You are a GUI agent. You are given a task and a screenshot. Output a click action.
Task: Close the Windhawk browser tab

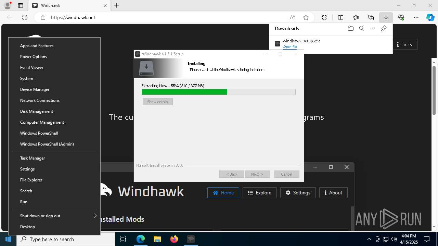click(105, 5)
